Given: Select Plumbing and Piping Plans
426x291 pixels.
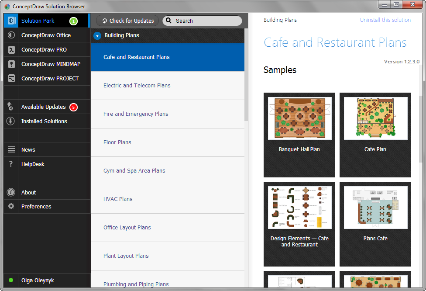Looking at the screenshot, I should click(167, 279).
